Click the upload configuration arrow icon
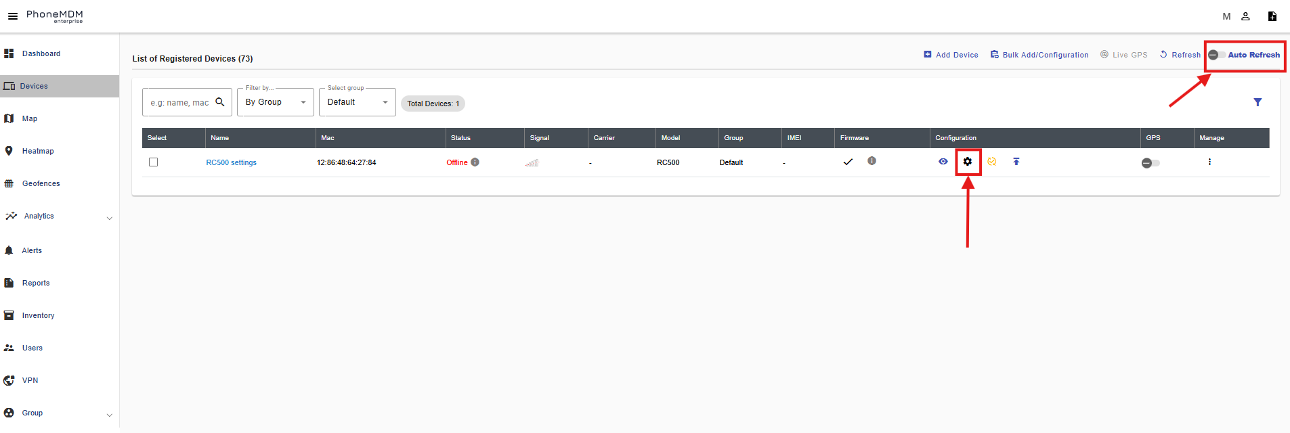 (1016, 162)
